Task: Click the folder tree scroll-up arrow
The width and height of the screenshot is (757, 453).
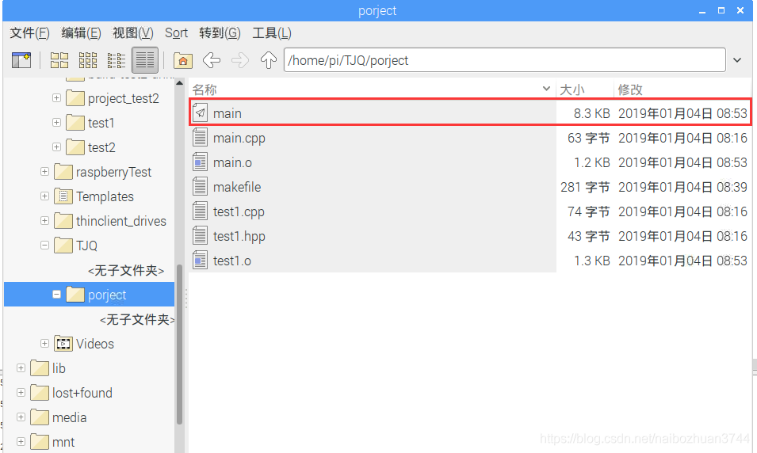Action: pos(180,83)
